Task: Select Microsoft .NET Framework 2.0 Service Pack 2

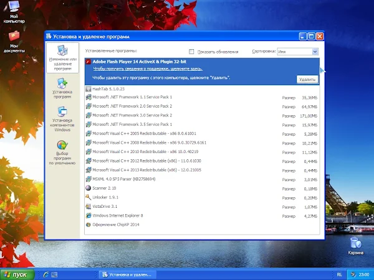Action: pyautogui.click(x=202, y=106)
